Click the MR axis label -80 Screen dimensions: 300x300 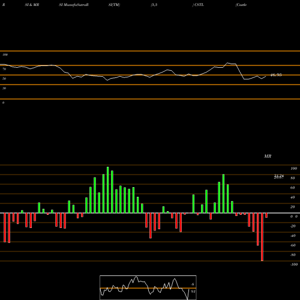(293, 255)
